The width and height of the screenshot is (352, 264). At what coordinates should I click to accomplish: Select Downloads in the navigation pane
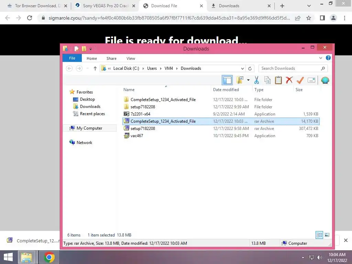point(90,107)
